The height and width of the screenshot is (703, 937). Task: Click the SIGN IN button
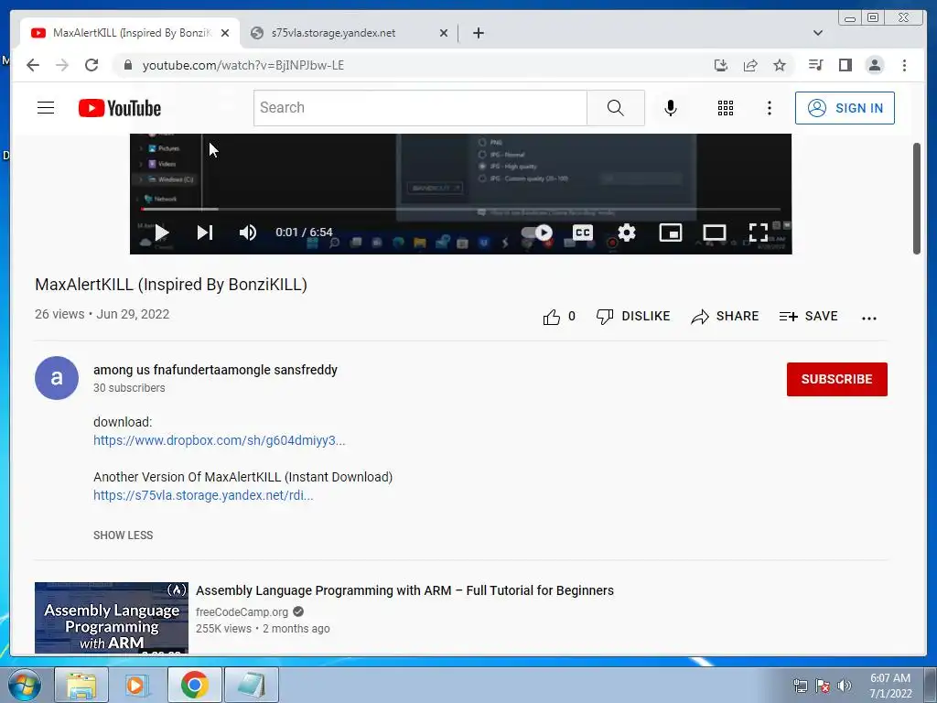[845, 108]
